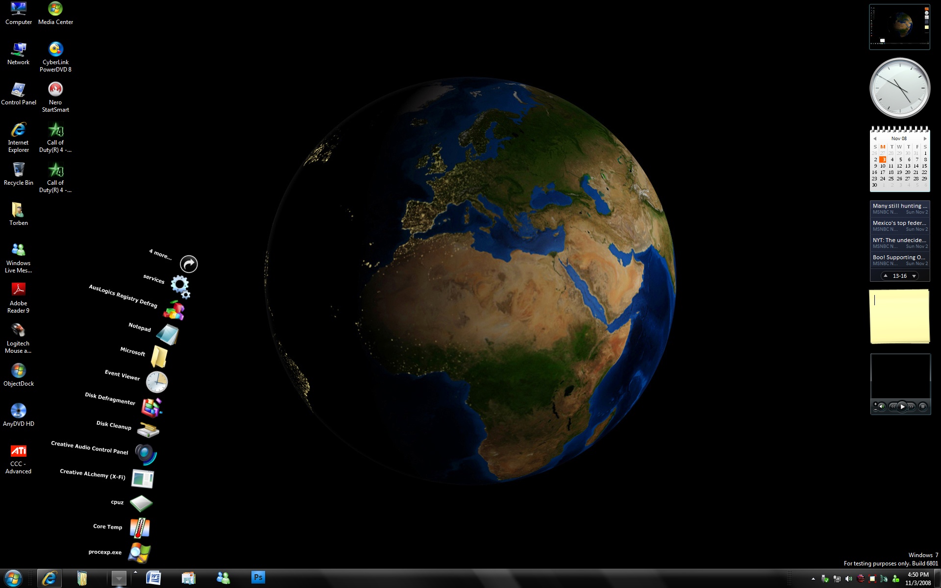Launch Adobe Reader 9 desktop shortcut

pos(19,298)
